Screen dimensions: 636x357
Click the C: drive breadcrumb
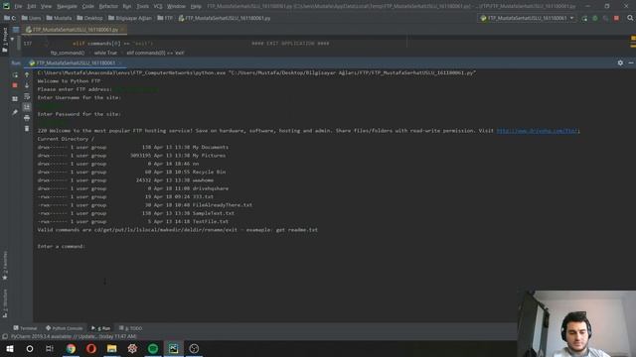[x=11, y=18]
